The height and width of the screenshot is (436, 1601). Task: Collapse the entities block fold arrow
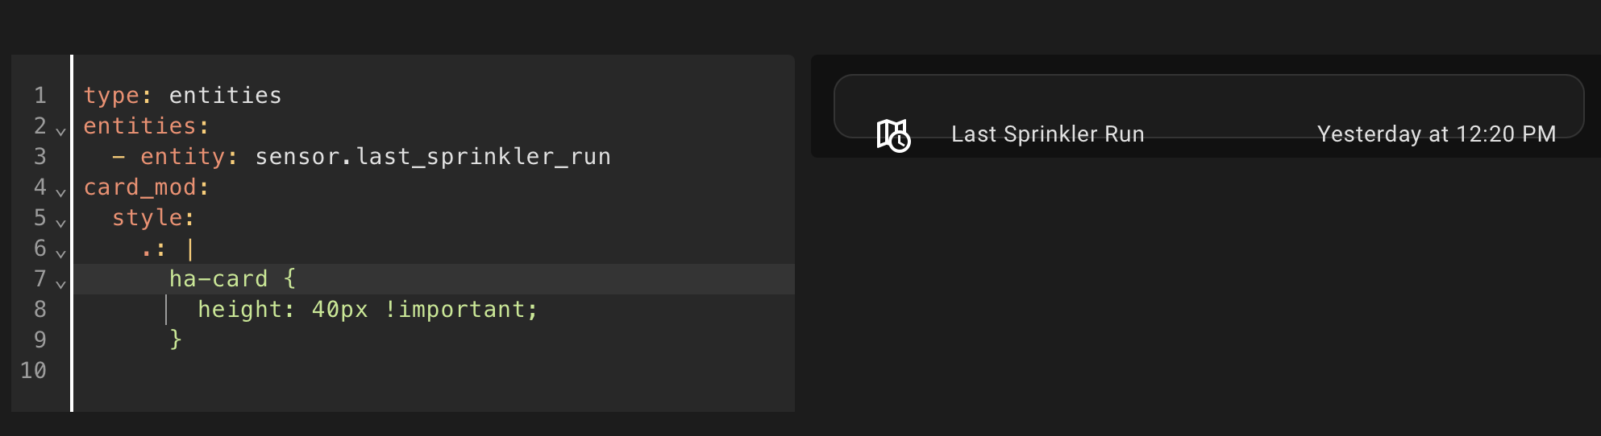(60, 130)
